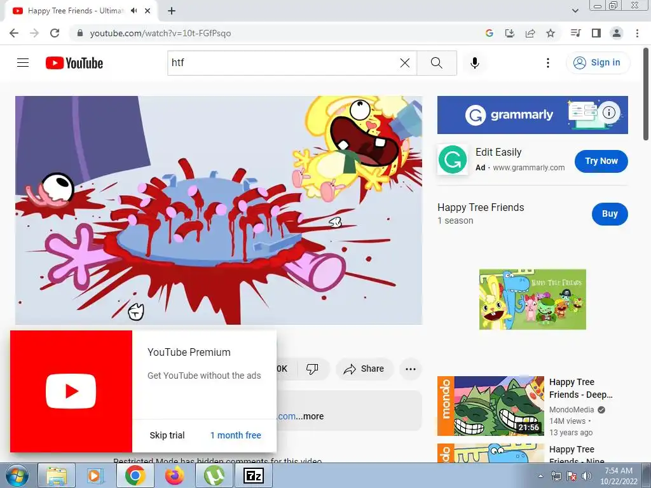This screenshot has width=651, height=488.
Task: Show hidden tray icons arrow
Action: tap(540, 476)
